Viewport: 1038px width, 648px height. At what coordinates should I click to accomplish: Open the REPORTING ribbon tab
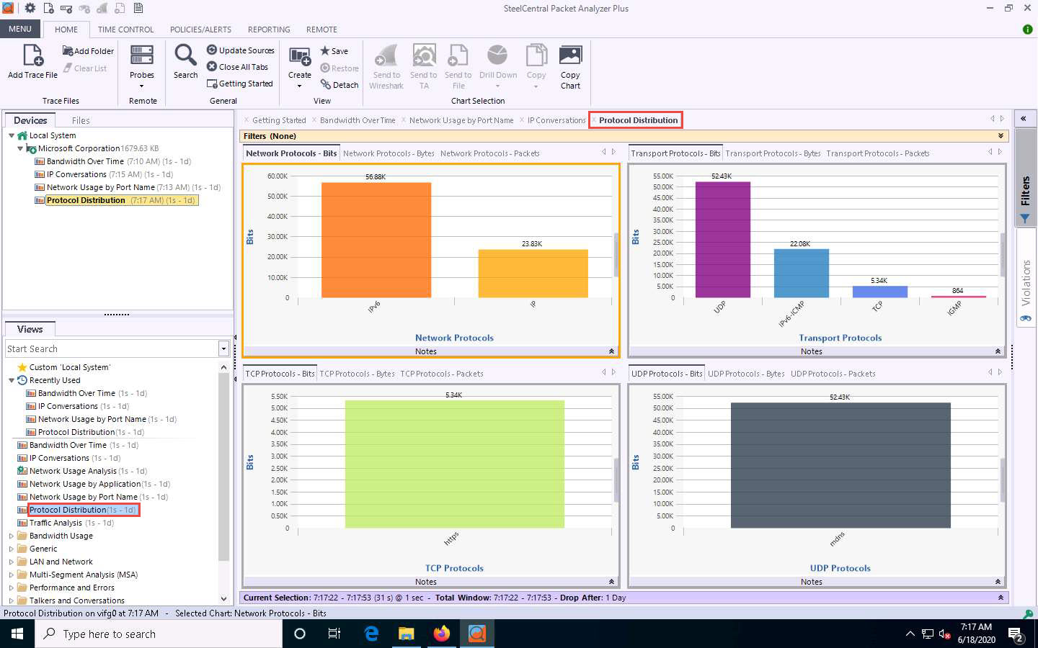point(269,30)
